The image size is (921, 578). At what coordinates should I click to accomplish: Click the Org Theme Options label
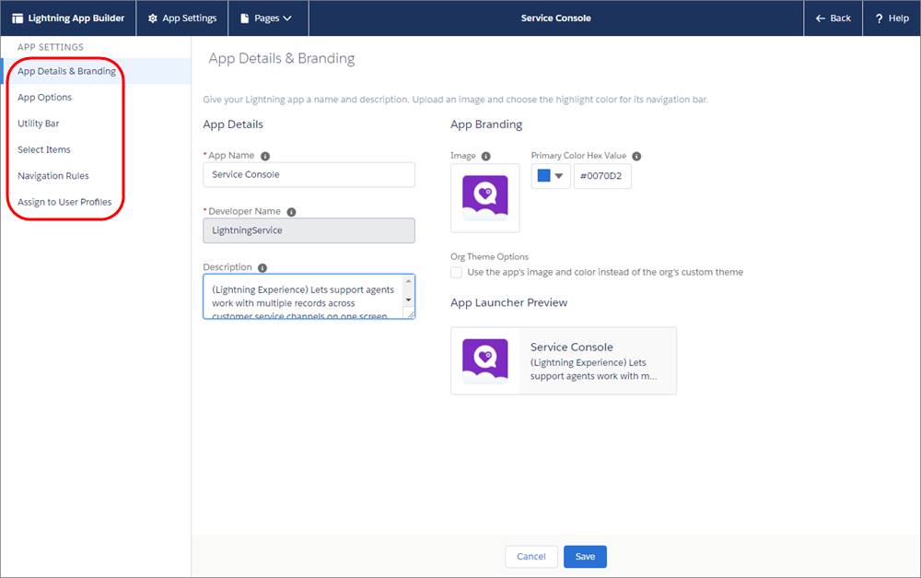[489, 256]
